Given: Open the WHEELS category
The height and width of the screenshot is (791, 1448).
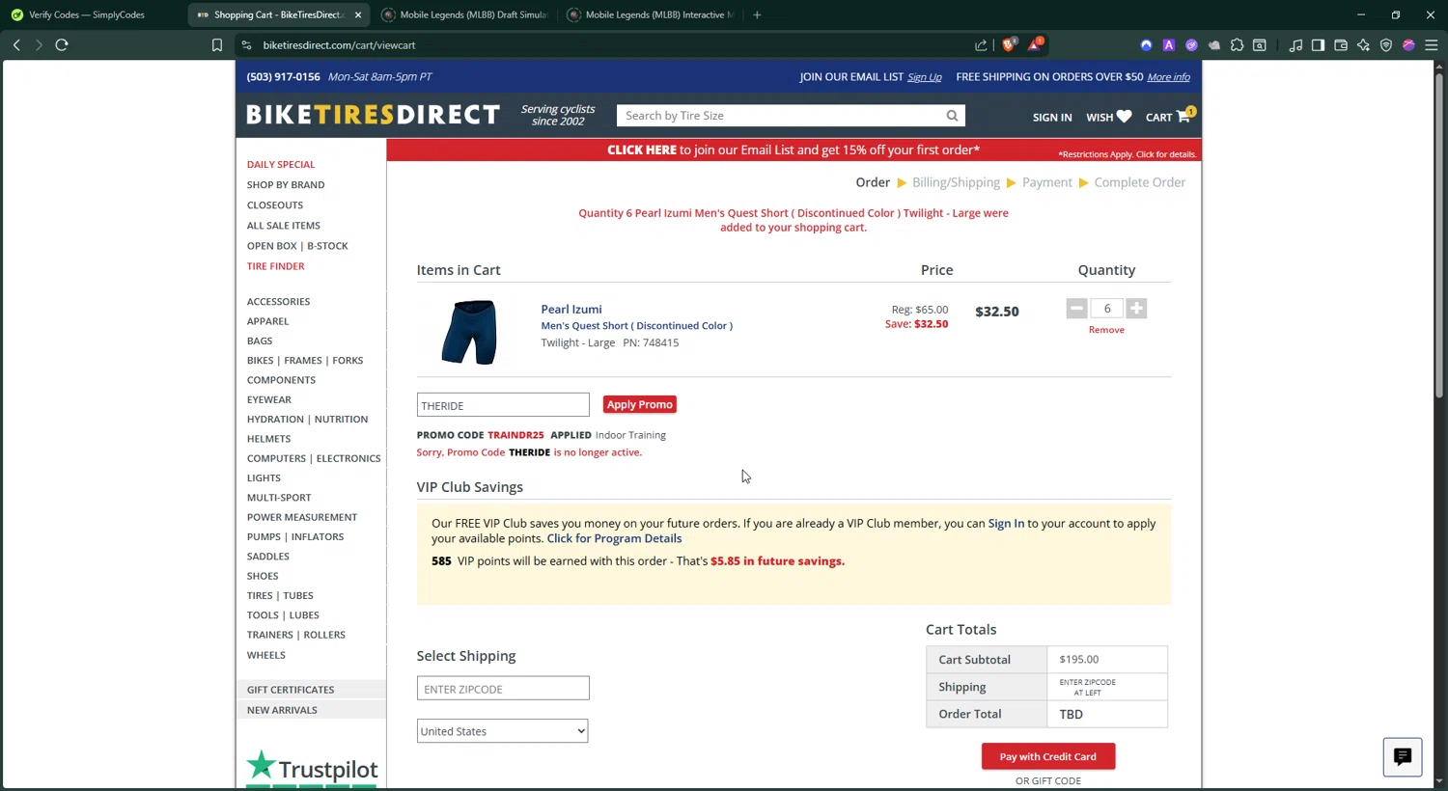Looking at the screenshot, I should 265,655.
